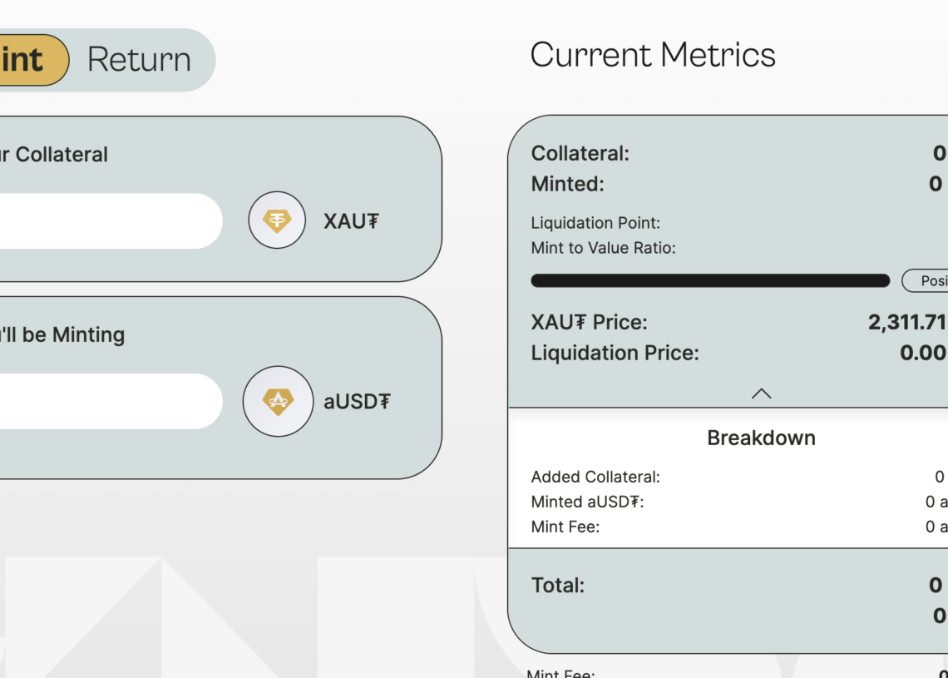Click the Position pill button
The image size is (948, 678).
tap(925, 280)
